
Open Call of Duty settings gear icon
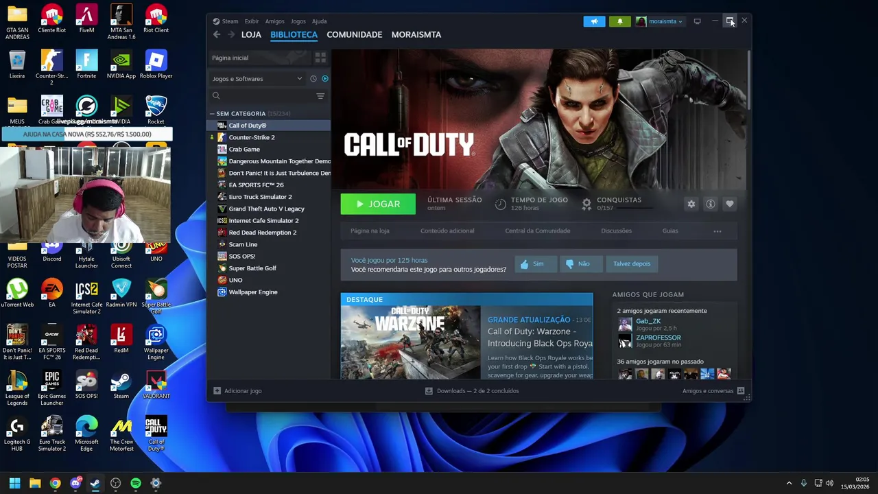(x=691, y=204)
